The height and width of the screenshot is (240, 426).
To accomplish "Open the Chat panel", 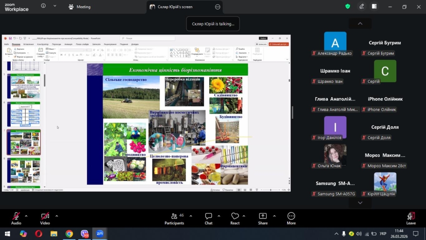I will coord(208,218).
